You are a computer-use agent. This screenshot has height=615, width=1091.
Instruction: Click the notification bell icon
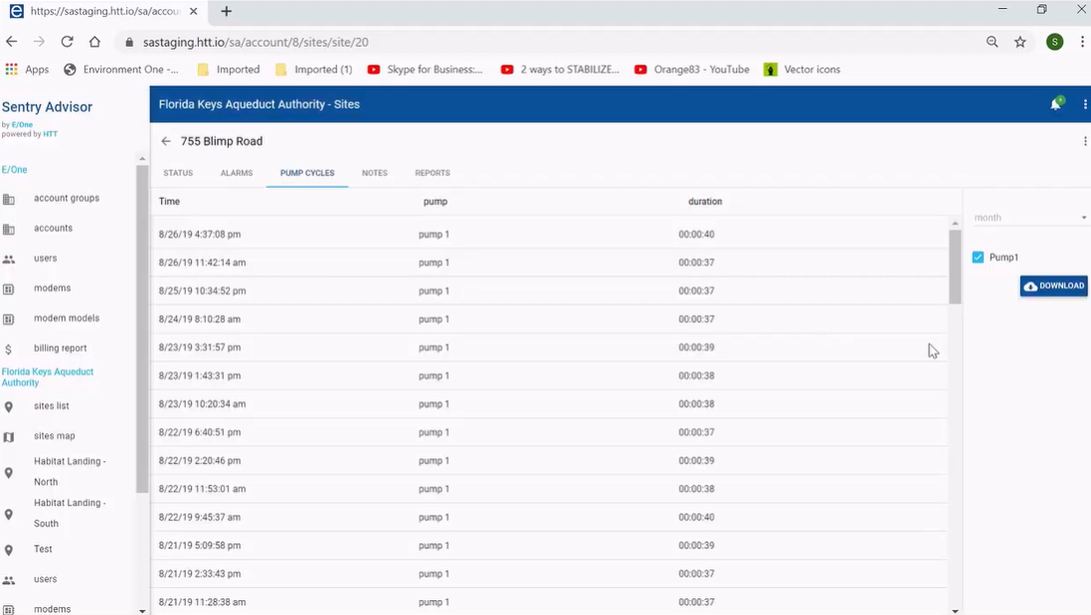coord(1055,104)
